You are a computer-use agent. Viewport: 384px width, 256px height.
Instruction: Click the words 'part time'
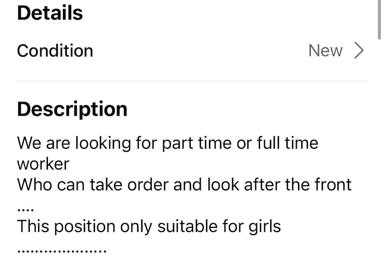click(x=196, y=143)
